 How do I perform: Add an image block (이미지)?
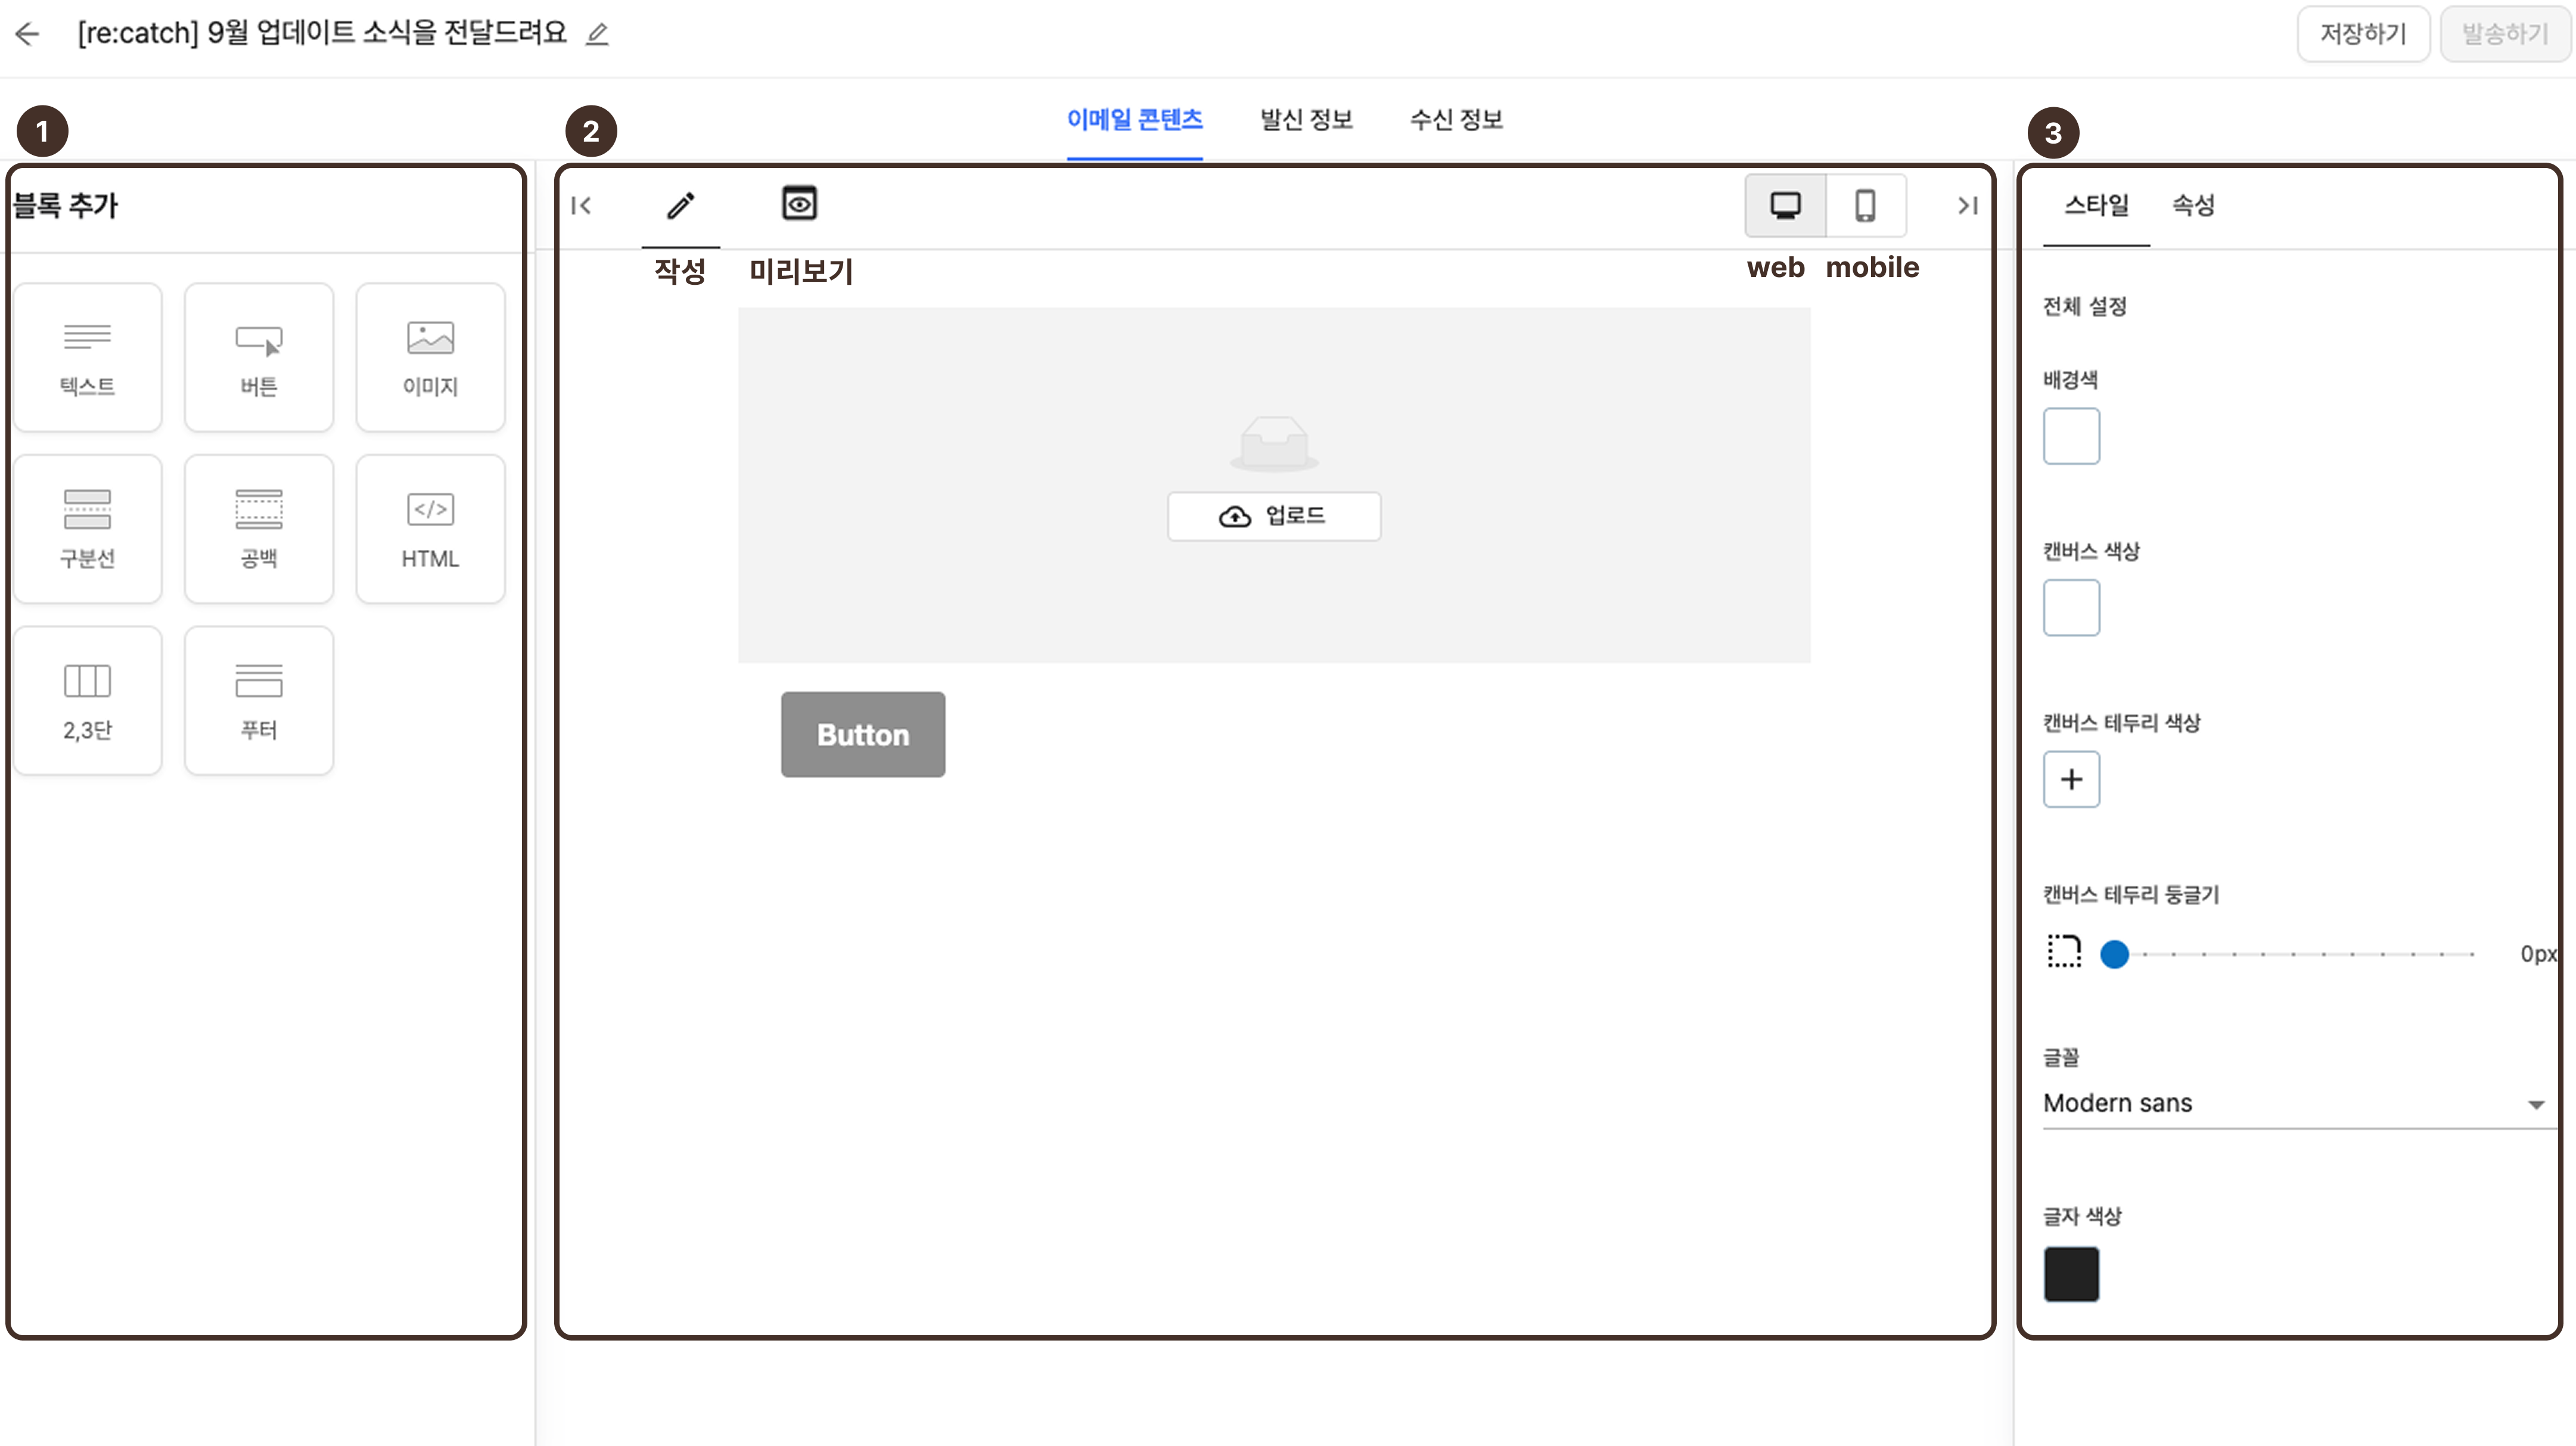point(430,357)
